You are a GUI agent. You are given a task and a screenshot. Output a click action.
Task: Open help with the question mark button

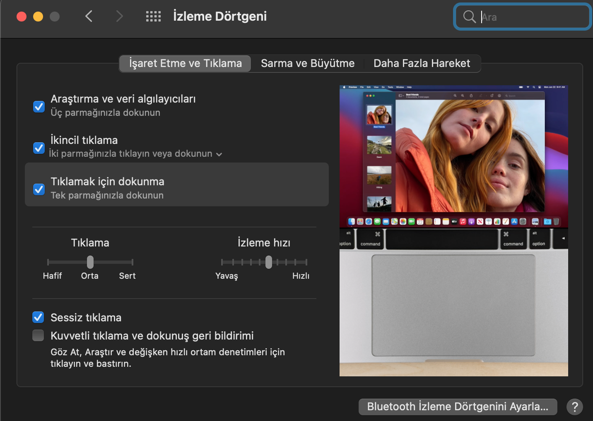pos(574,407)
